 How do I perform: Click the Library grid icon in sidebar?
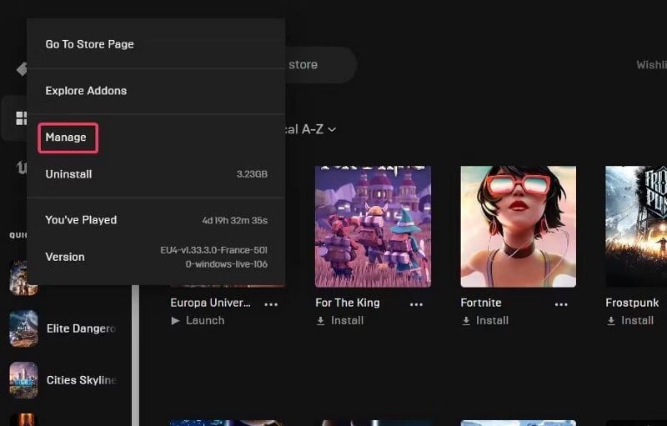tap(22, 118)
